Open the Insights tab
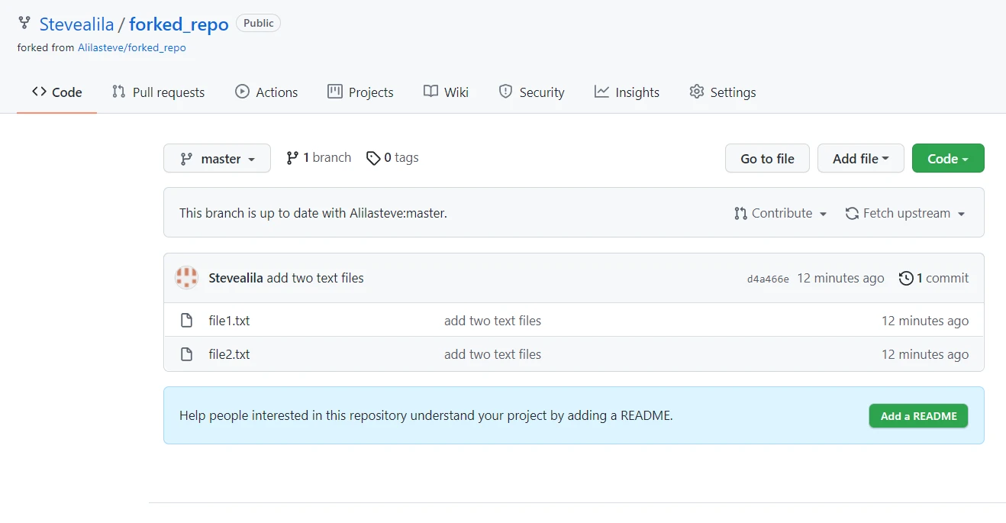 tap(627, 92)
